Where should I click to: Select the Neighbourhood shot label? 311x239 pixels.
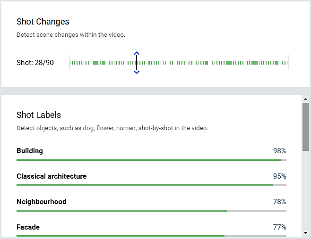click(x=41, y=202)
